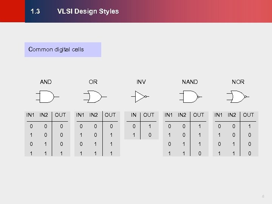Image resolution: width=272 pixels, height=204 pixels.
Task: Select the 'AND' label above the gate
Action: [x=46, y=82]
